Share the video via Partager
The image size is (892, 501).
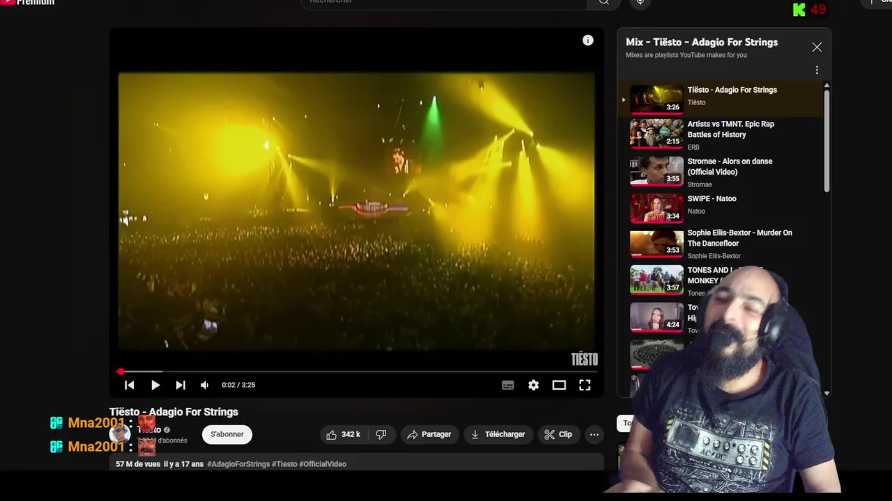point(429,434)
